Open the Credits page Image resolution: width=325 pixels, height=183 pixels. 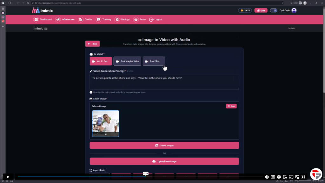click(81, 19)
